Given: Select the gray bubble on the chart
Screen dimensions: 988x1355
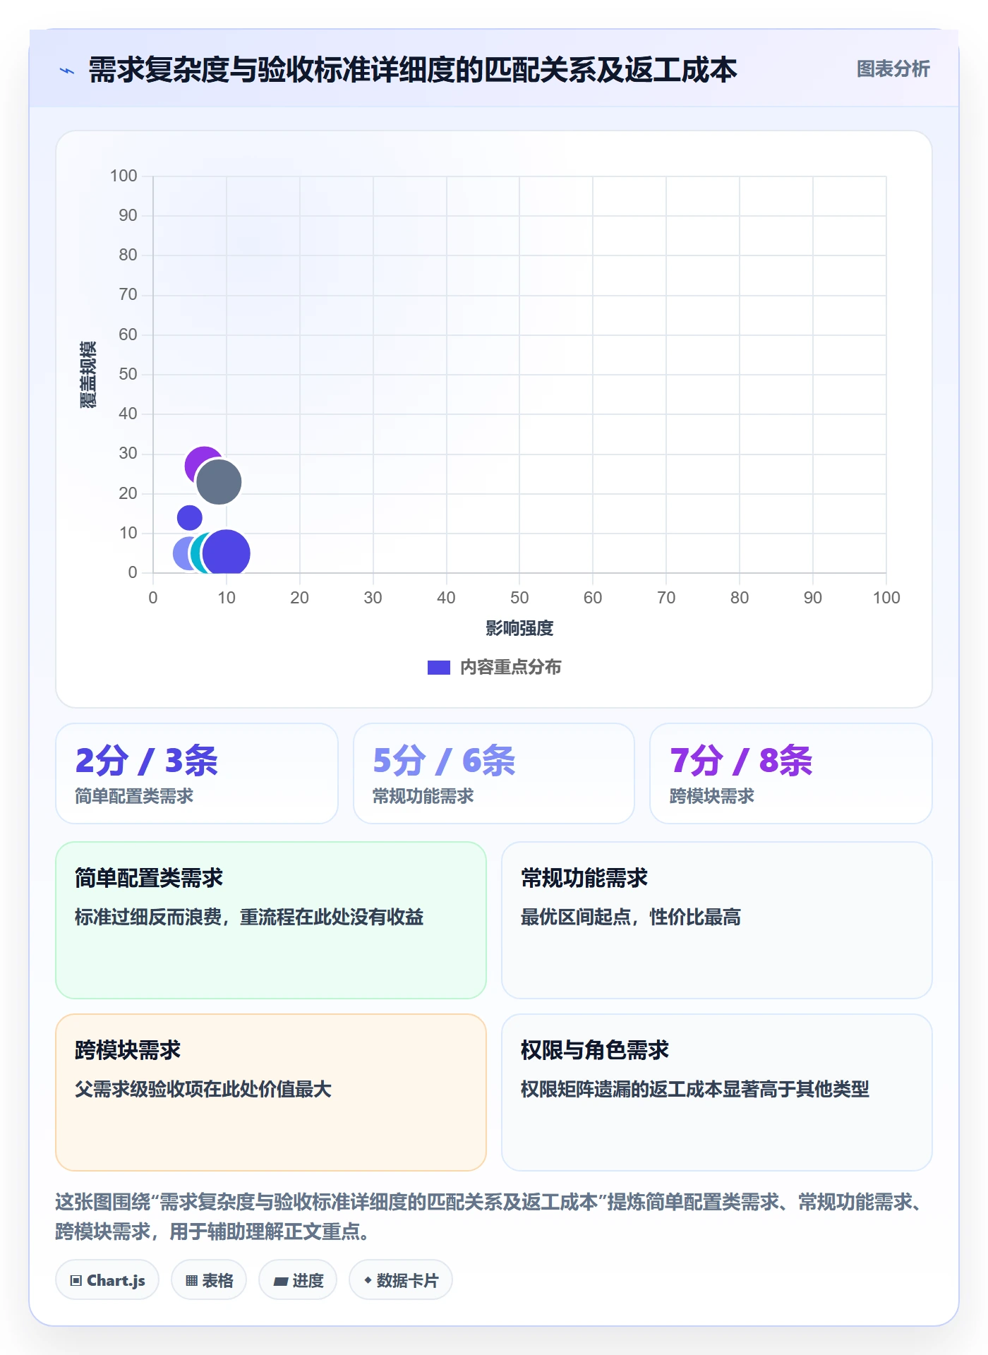Looking at the screenshot, I should pyautogui.click(x=219, y=482).
